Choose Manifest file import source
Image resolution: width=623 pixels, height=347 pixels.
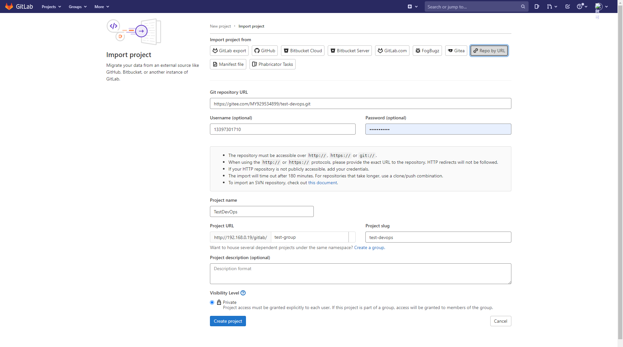[x=228, y=64]
